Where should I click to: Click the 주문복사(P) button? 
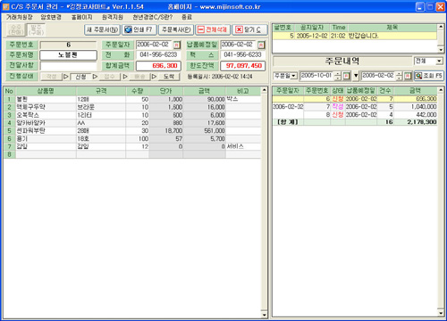coord(176,29)
